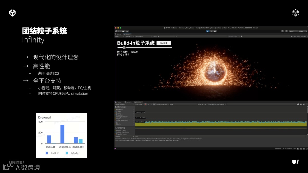The image size is (308, 173).
Task: Toggle the Batches Count stat
Action: click(120, 131)
